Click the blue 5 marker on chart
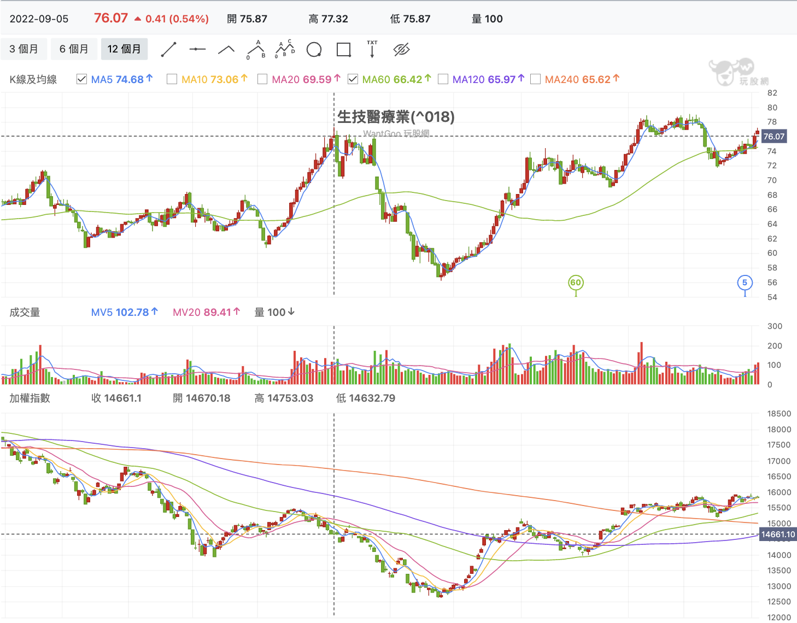Viewport: 797px width, 623px height. 745,283
